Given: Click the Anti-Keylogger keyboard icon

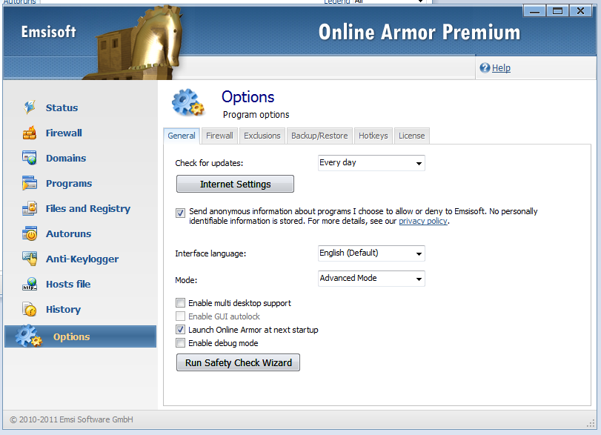Looking at the screenshot, I should click(30, 259).
